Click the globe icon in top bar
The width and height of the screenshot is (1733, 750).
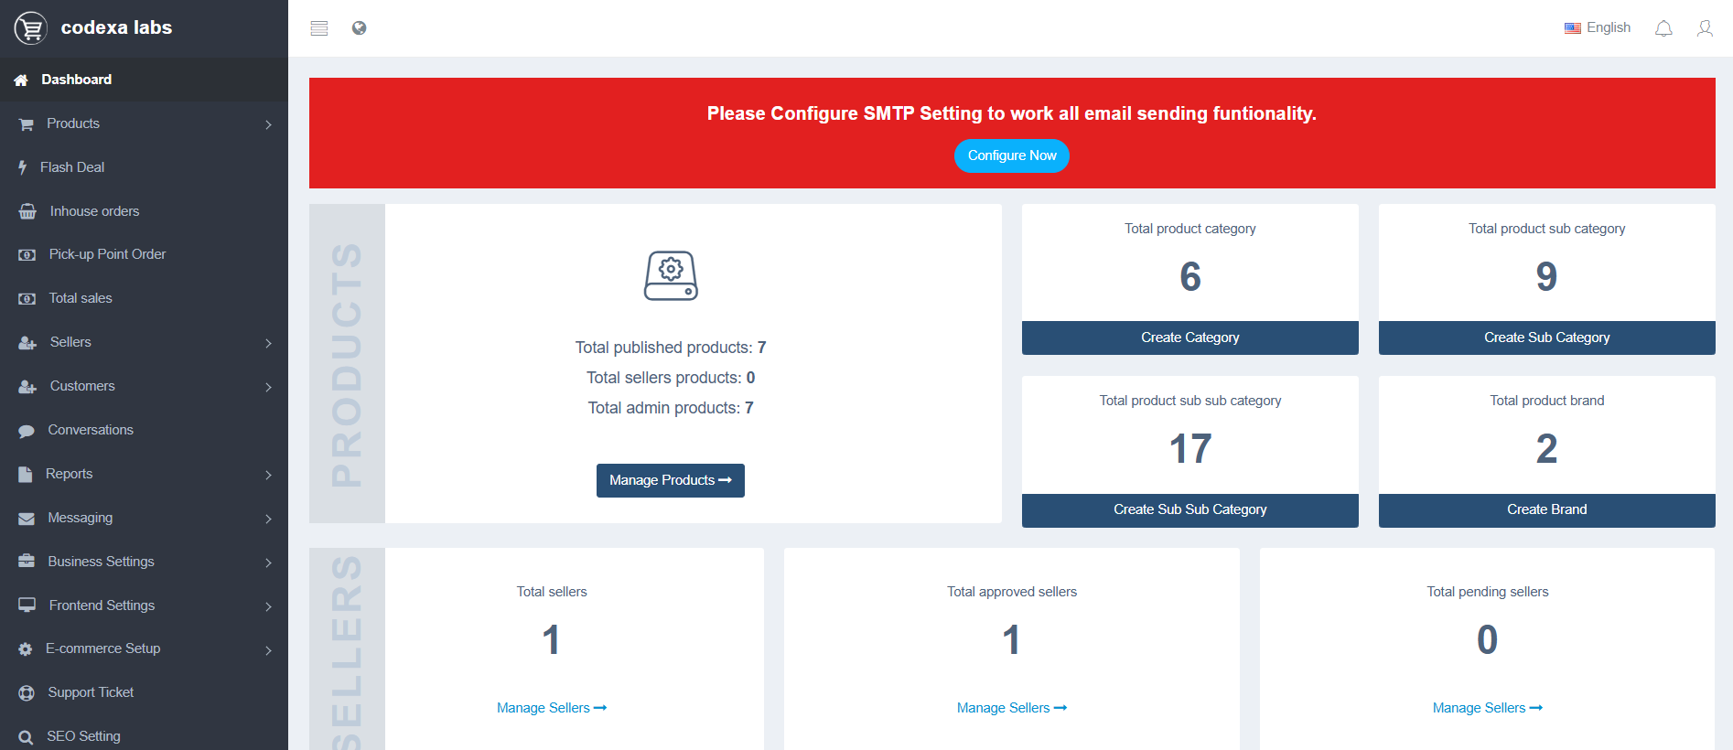(360, 28)
